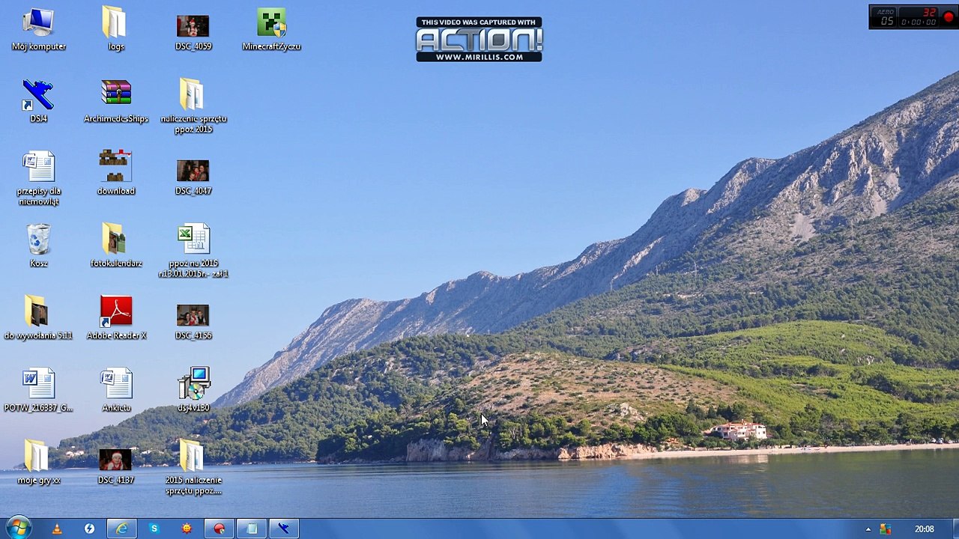
Task: Open the Windows Start menu
Action: [18, 528]
